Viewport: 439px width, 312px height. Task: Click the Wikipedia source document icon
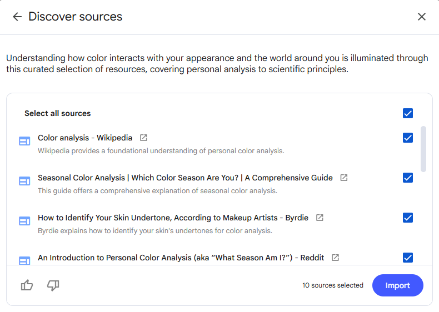click(24, 141)
